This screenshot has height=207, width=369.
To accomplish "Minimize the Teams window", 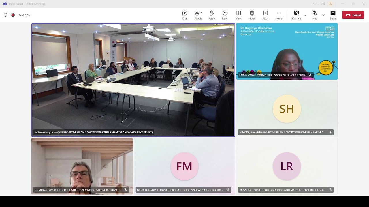I will [x=342, y=4].
